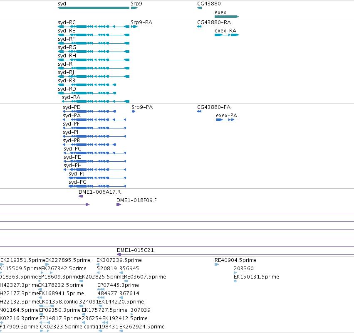This screenshot has width=354, height=333.
Task: Select the EK262924.5prime EST label
Action: [142, 327]
